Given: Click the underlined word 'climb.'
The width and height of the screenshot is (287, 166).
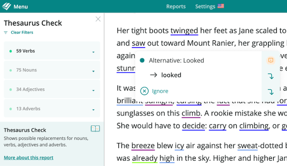Looking at the screenshot, I should (x=191, y=114).
